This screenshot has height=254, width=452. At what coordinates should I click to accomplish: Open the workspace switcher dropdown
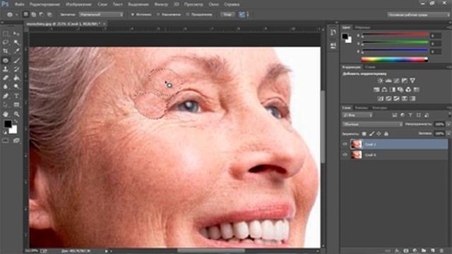point(418,14)
